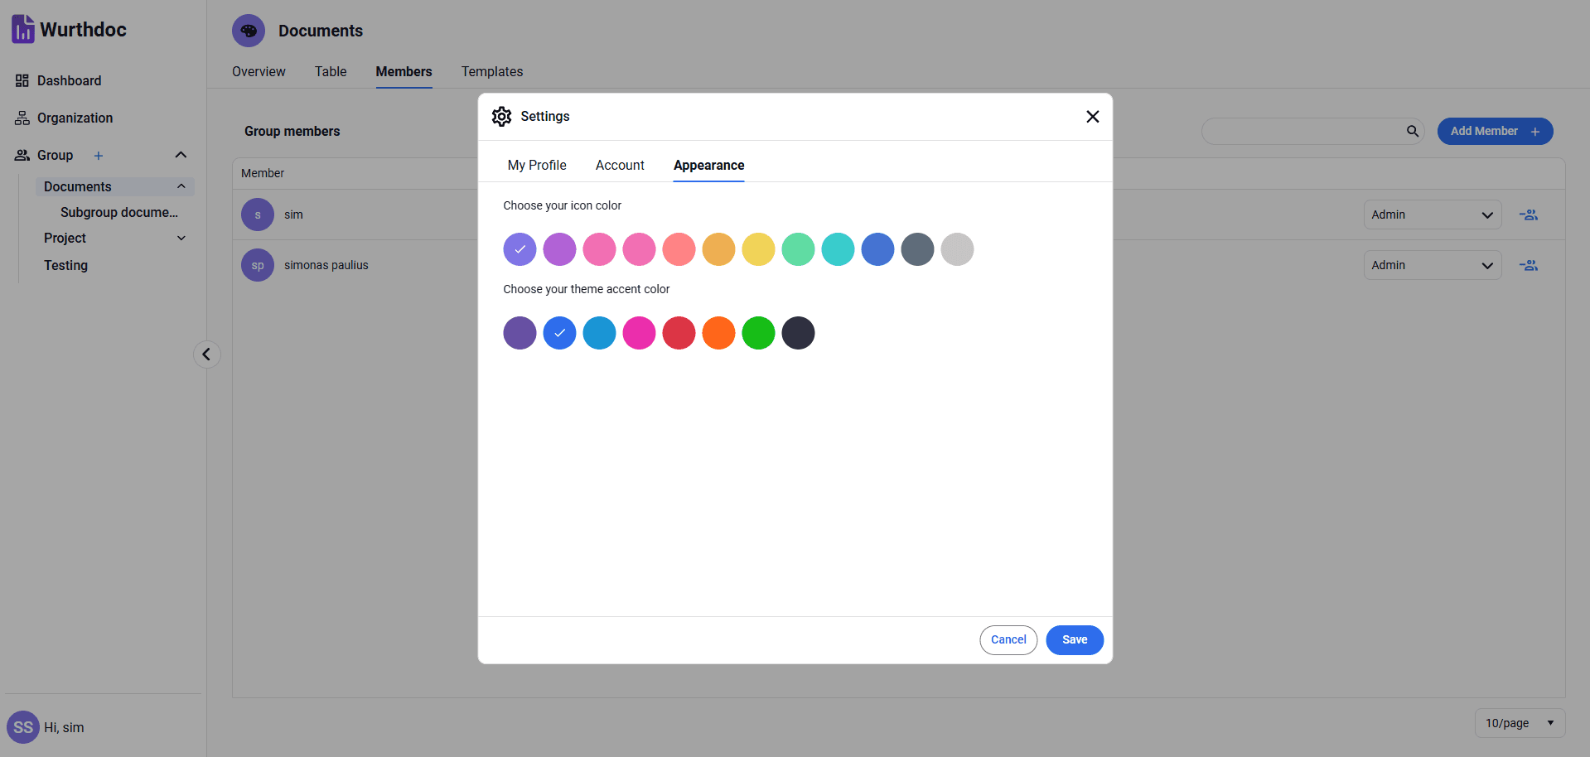This screenshot has width=1590, height=757.
Task: Expand the Project group in sidebar
Action: pyautogui.click(x=181, y=239)
